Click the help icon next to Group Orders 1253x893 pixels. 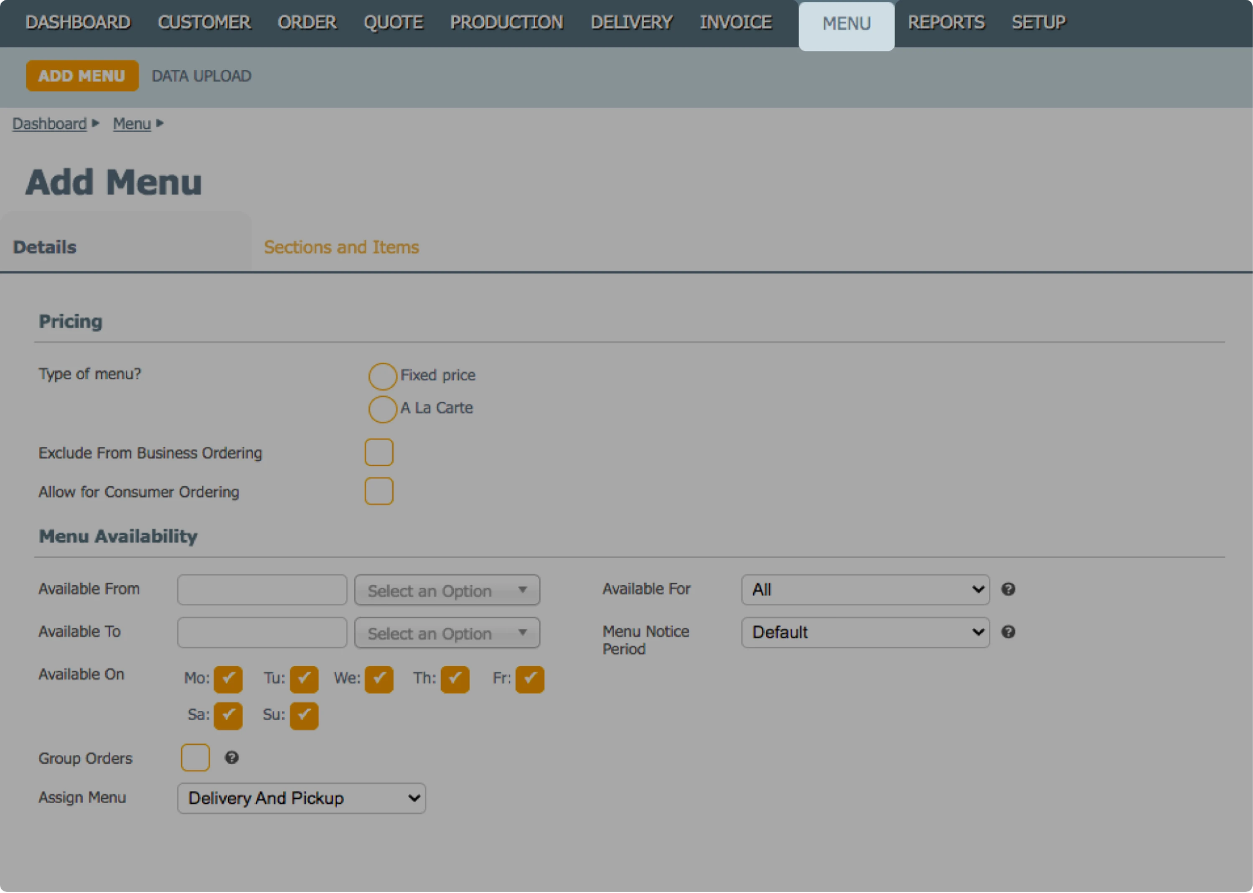[231, 758]
